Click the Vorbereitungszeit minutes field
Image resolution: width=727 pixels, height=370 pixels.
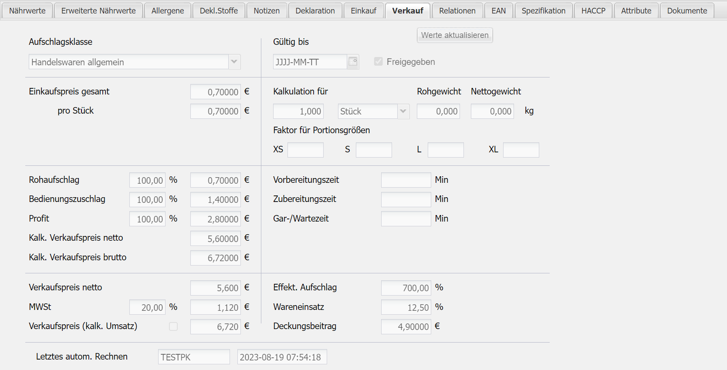click(406, 180)
